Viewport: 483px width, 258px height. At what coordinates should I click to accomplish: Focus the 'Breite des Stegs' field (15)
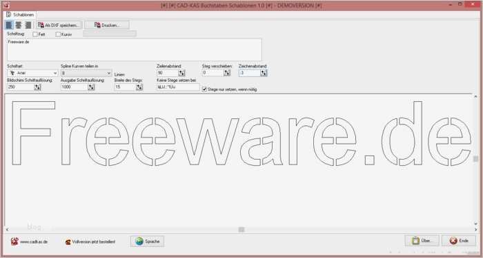(125, 87)
